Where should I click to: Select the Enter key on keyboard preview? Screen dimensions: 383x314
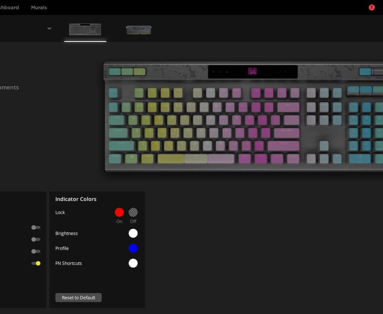287,133
